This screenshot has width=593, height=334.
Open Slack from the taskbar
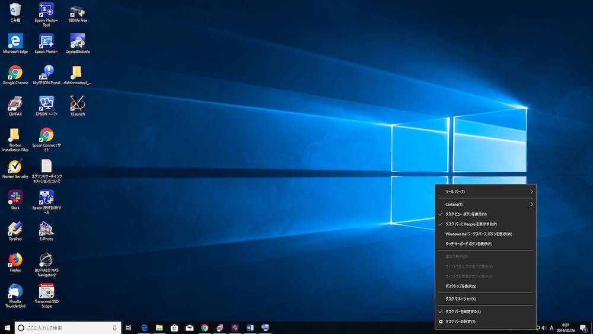point(235,328)
